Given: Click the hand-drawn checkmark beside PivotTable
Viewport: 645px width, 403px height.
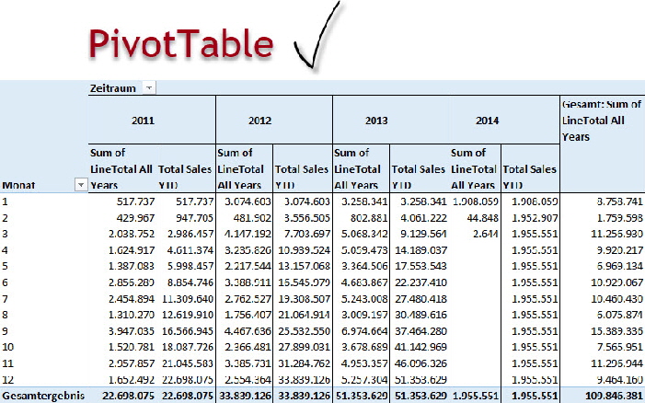Looking at the screenshot, I should [x=314, y=38].
